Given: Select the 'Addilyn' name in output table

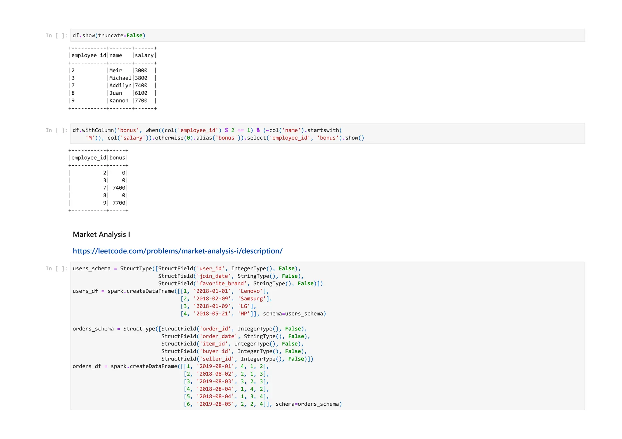Looking at the screenshot, I should point(120,86).
